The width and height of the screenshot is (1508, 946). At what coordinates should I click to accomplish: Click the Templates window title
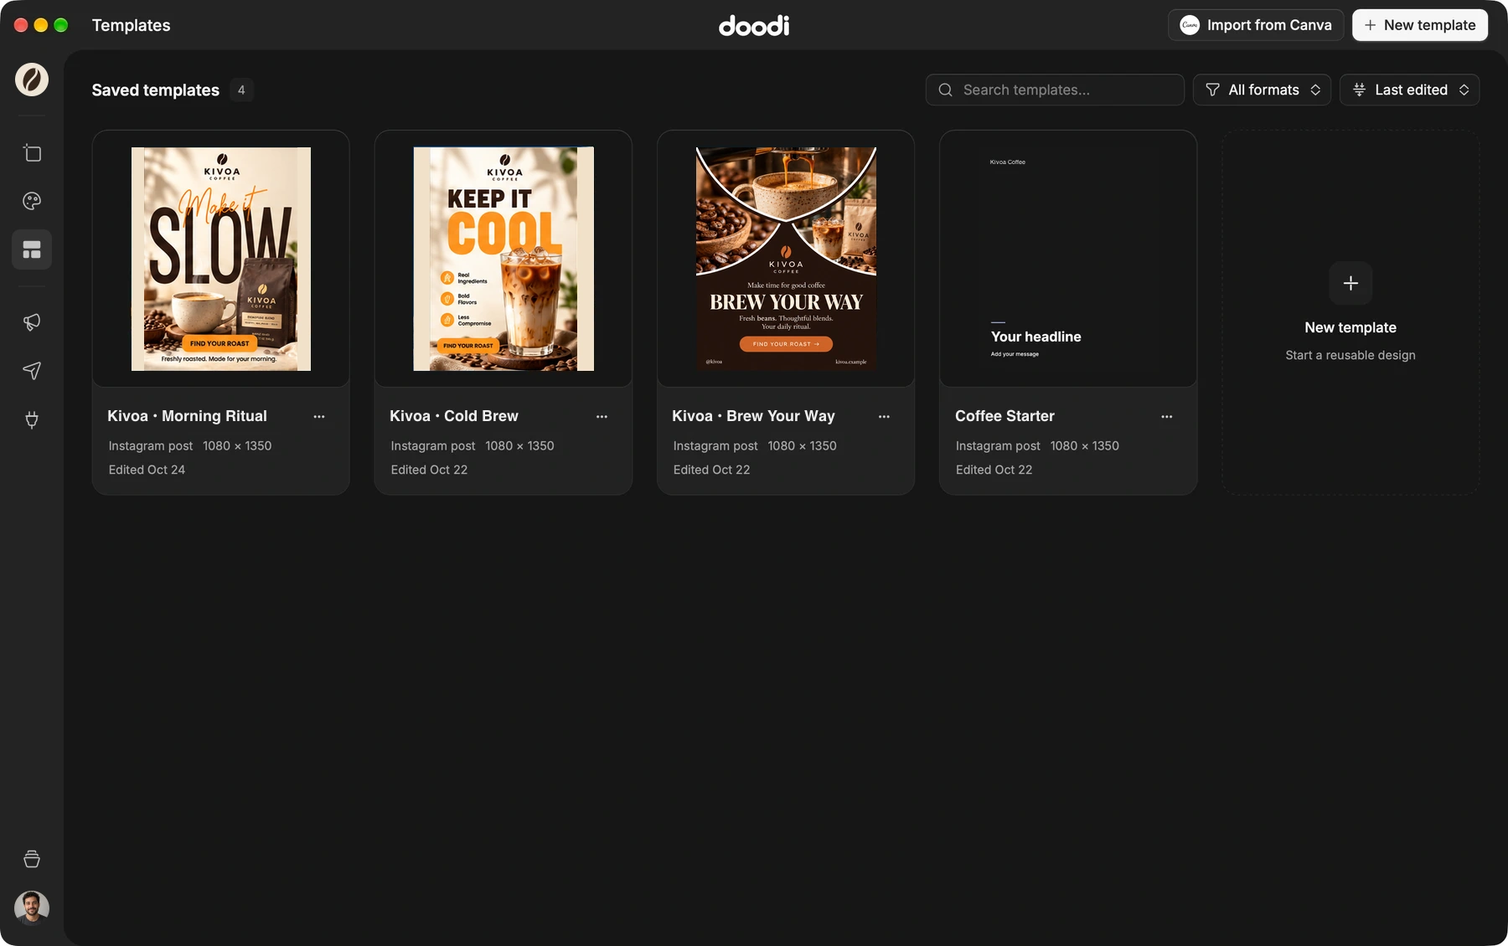131,25
